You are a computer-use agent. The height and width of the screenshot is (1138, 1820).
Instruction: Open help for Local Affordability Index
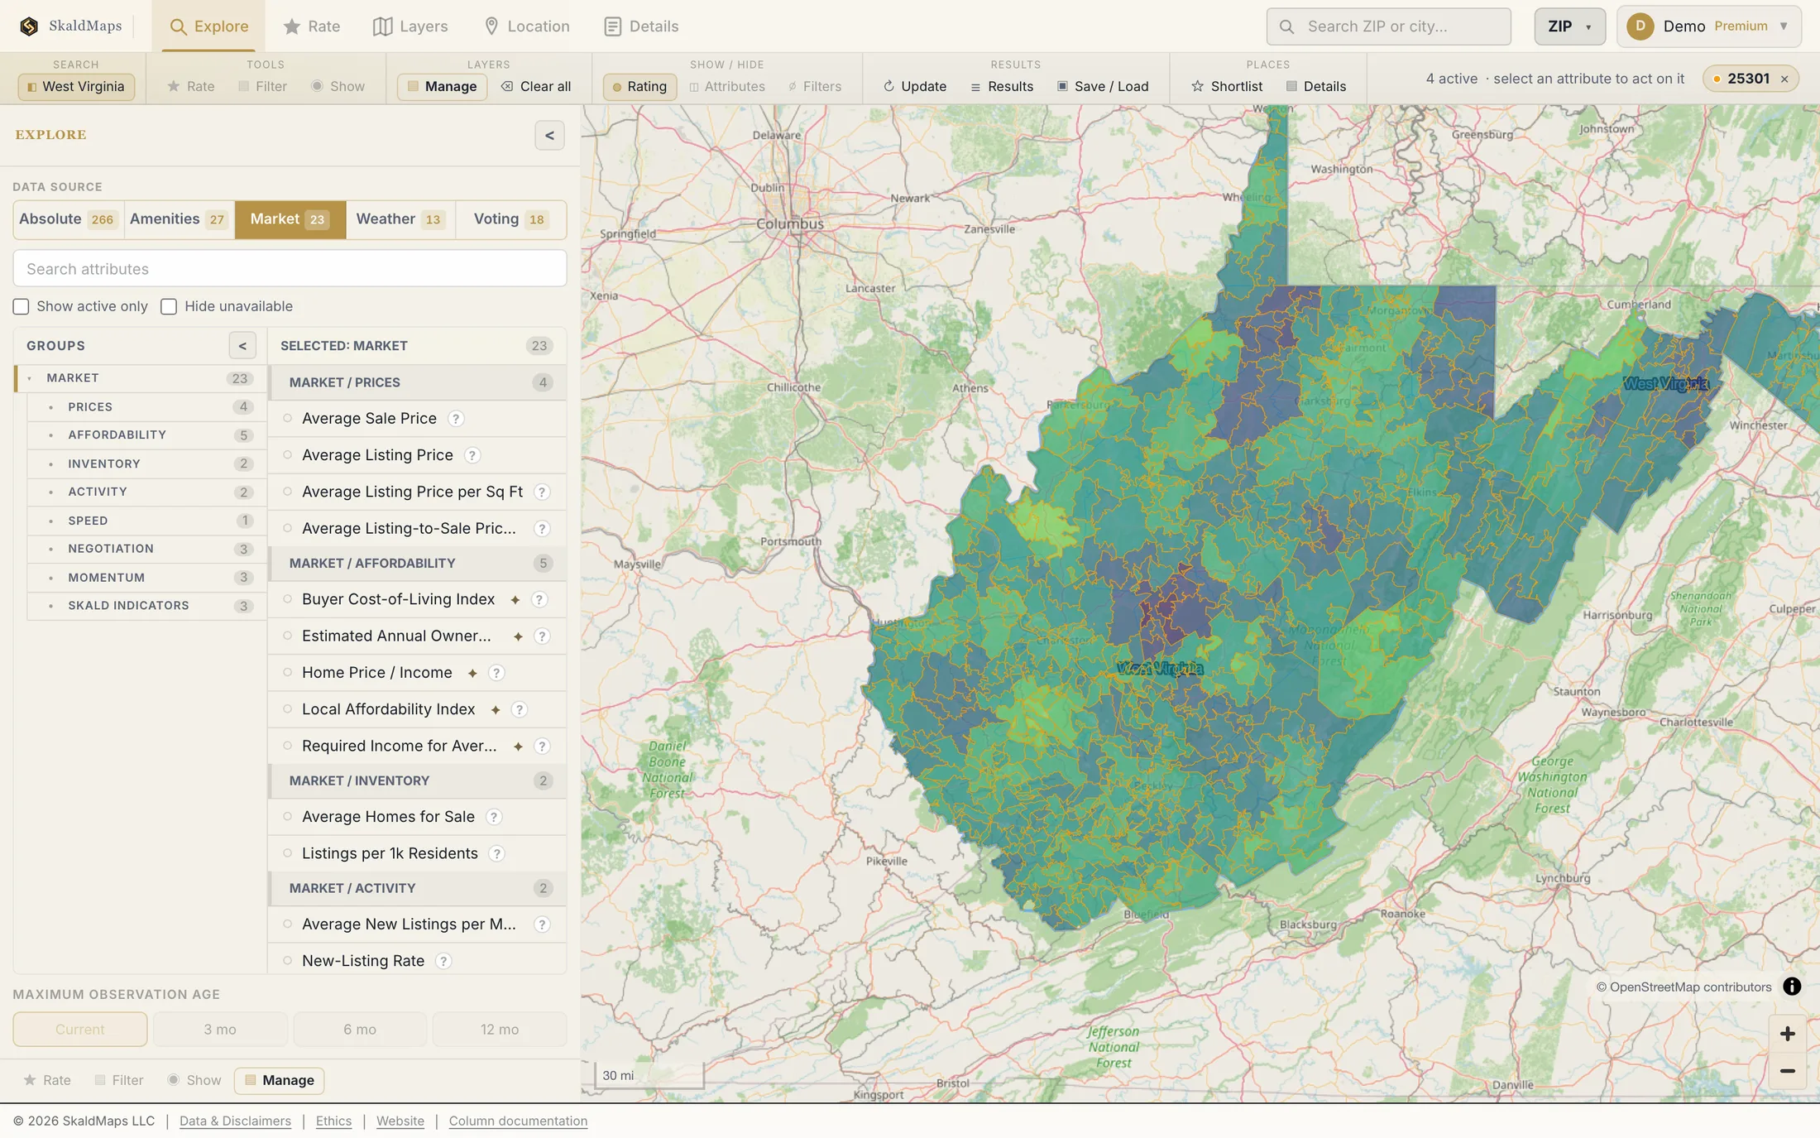click(520, 709)
